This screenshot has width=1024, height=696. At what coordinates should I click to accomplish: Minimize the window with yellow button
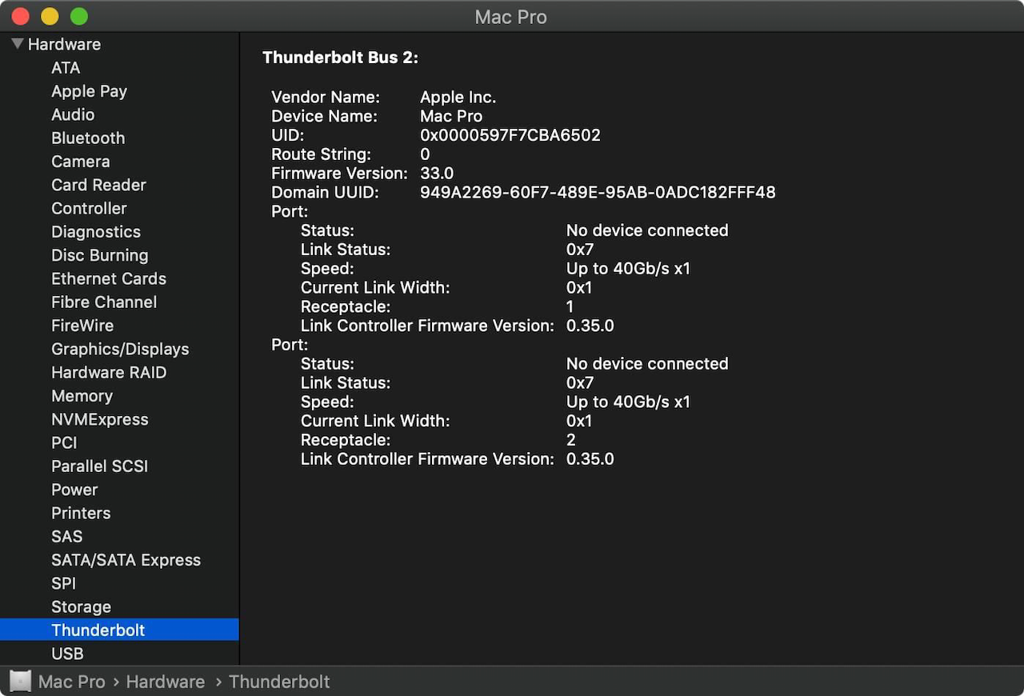pos(50,16)
